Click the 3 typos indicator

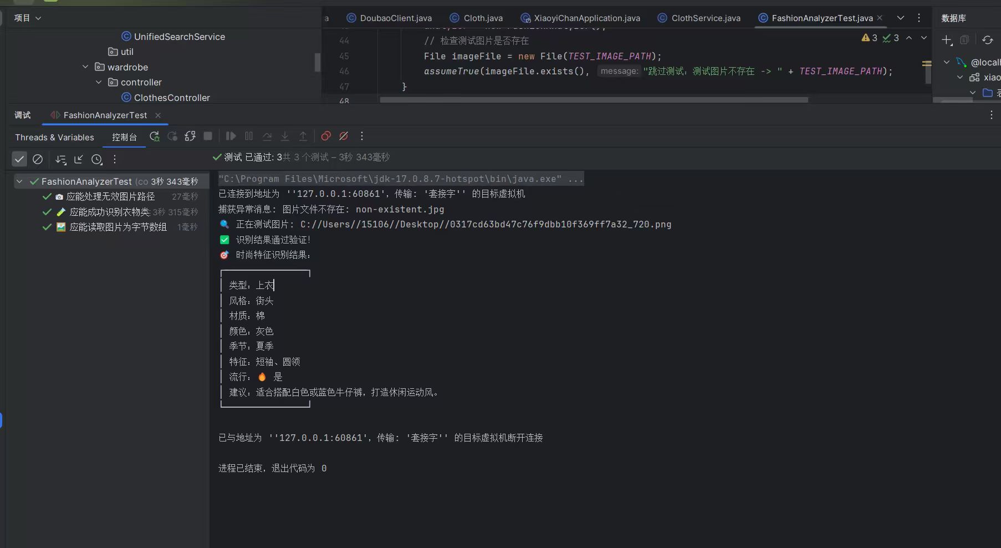point(891,38)
